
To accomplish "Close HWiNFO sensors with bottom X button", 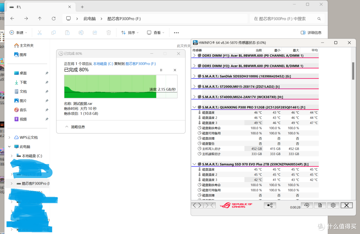I will tap(346, 205).
